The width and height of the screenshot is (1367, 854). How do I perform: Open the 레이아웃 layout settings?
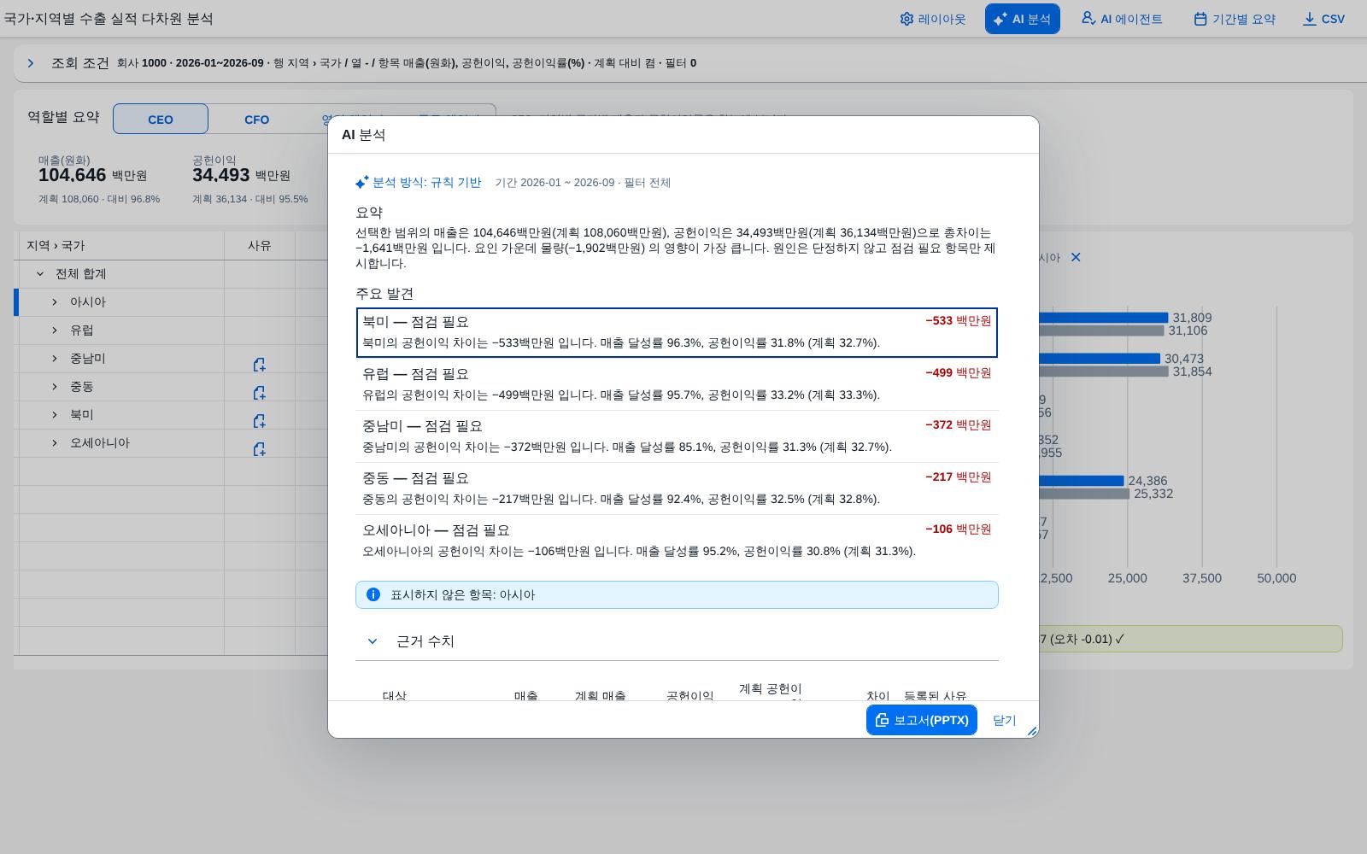click(932, 19)
